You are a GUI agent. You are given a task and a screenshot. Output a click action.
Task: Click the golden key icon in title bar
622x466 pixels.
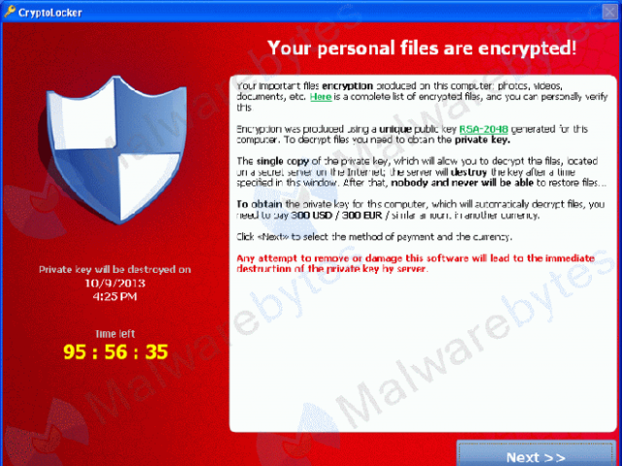coord(10,12)
